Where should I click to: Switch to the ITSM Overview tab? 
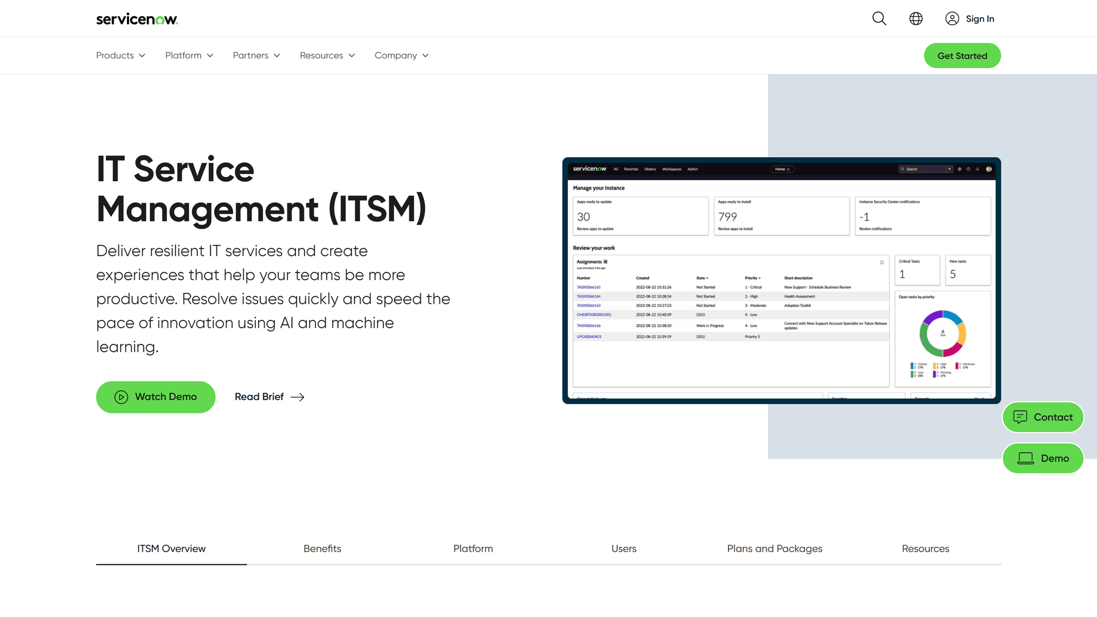tap(171, 548)
